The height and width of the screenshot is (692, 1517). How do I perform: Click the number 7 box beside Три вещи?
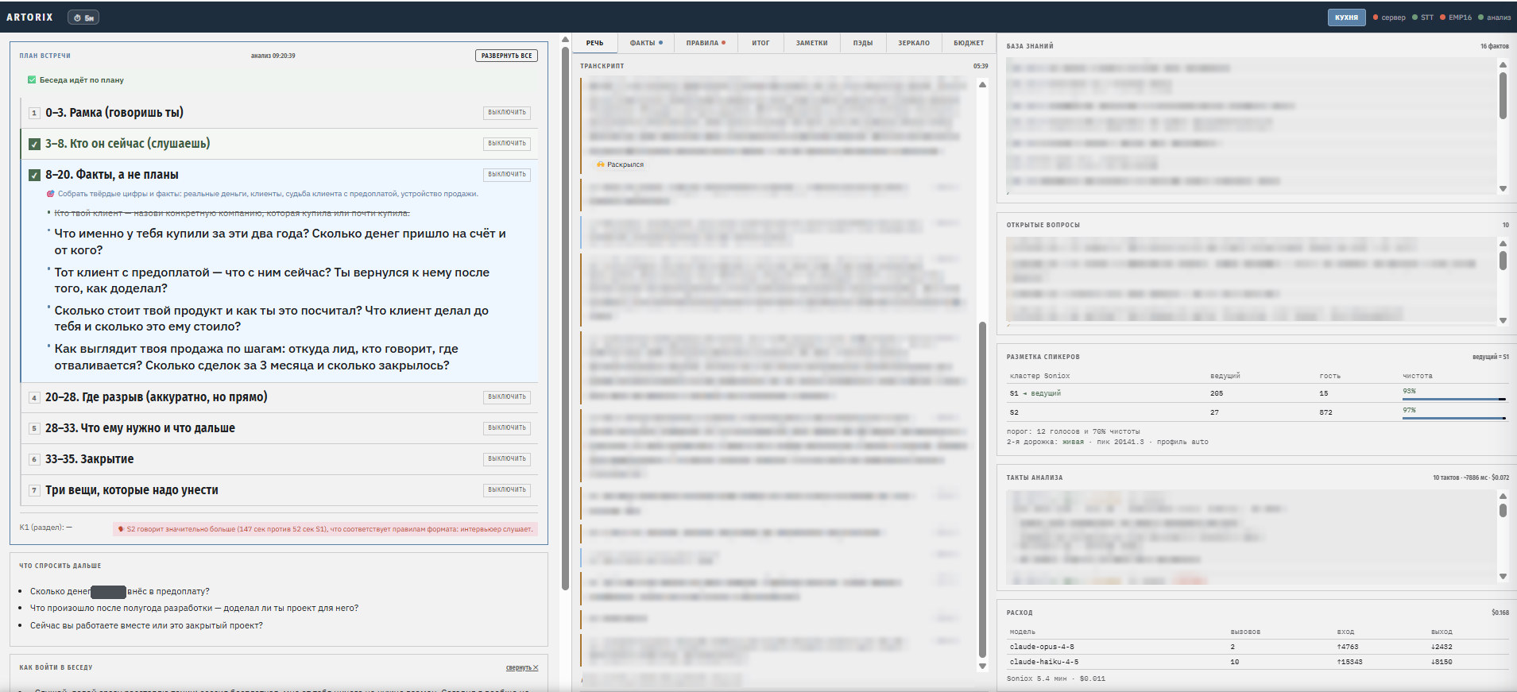tap(34, 490)
